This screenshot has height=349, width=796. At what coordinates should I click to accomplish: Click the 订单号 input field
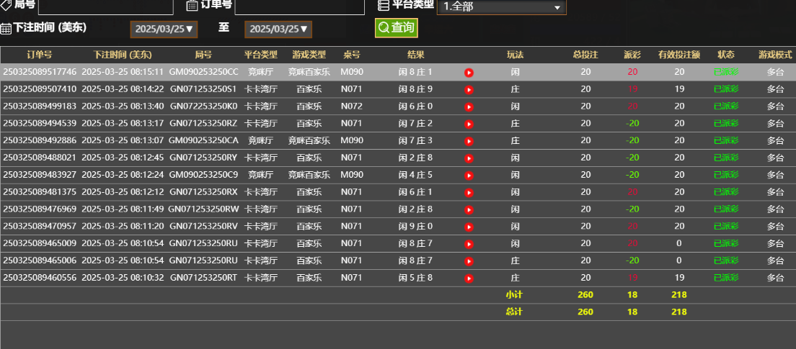299,6
